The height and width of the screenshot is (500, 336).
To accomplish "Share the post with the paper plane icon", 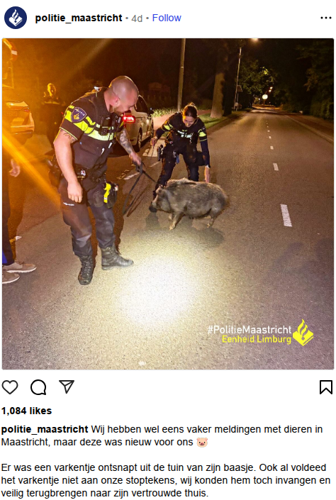I will 67,387.
